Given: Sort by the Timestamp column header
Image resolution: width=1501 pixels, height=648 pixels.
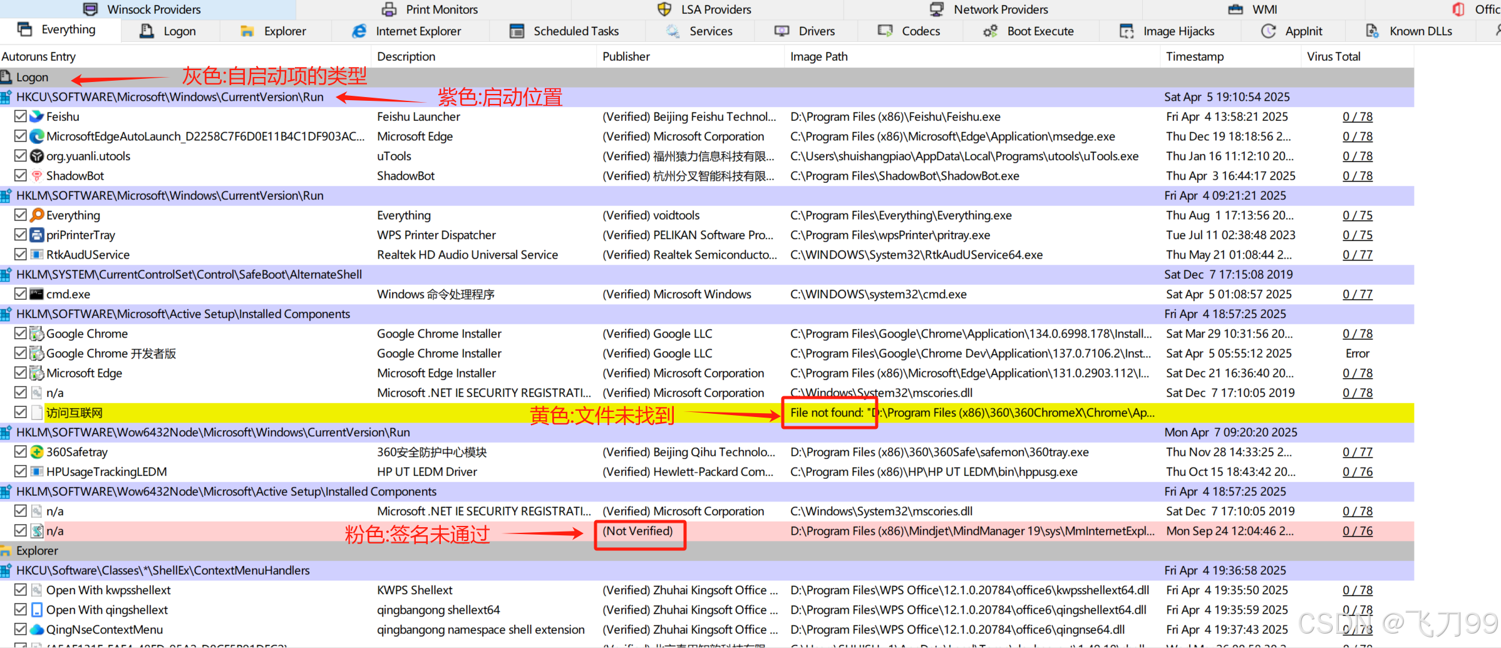Looking at the screenshot, I should coord(1231,56).
